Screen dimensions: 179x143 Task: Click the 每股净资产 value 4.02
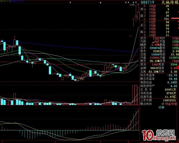pos(174,86)
